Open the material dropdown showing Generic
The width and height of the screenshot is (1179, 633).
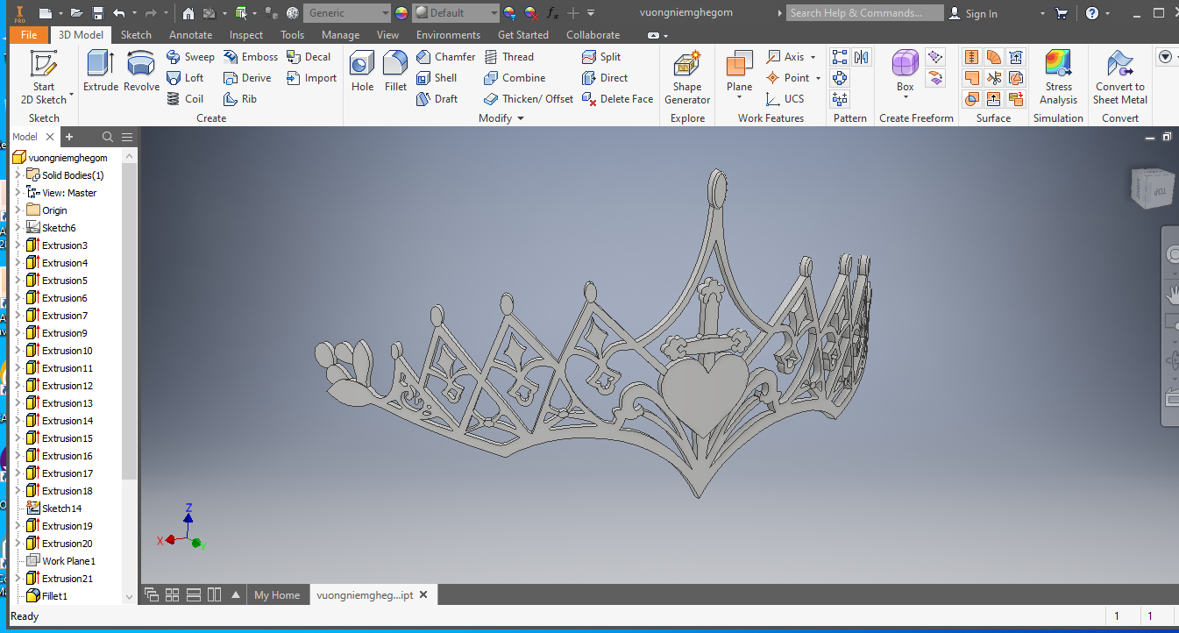coord(348,13)
